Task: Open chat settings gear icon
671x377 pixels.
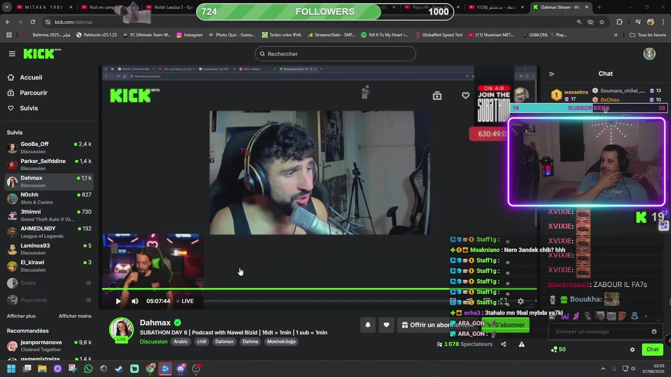Action: point(632,349)
